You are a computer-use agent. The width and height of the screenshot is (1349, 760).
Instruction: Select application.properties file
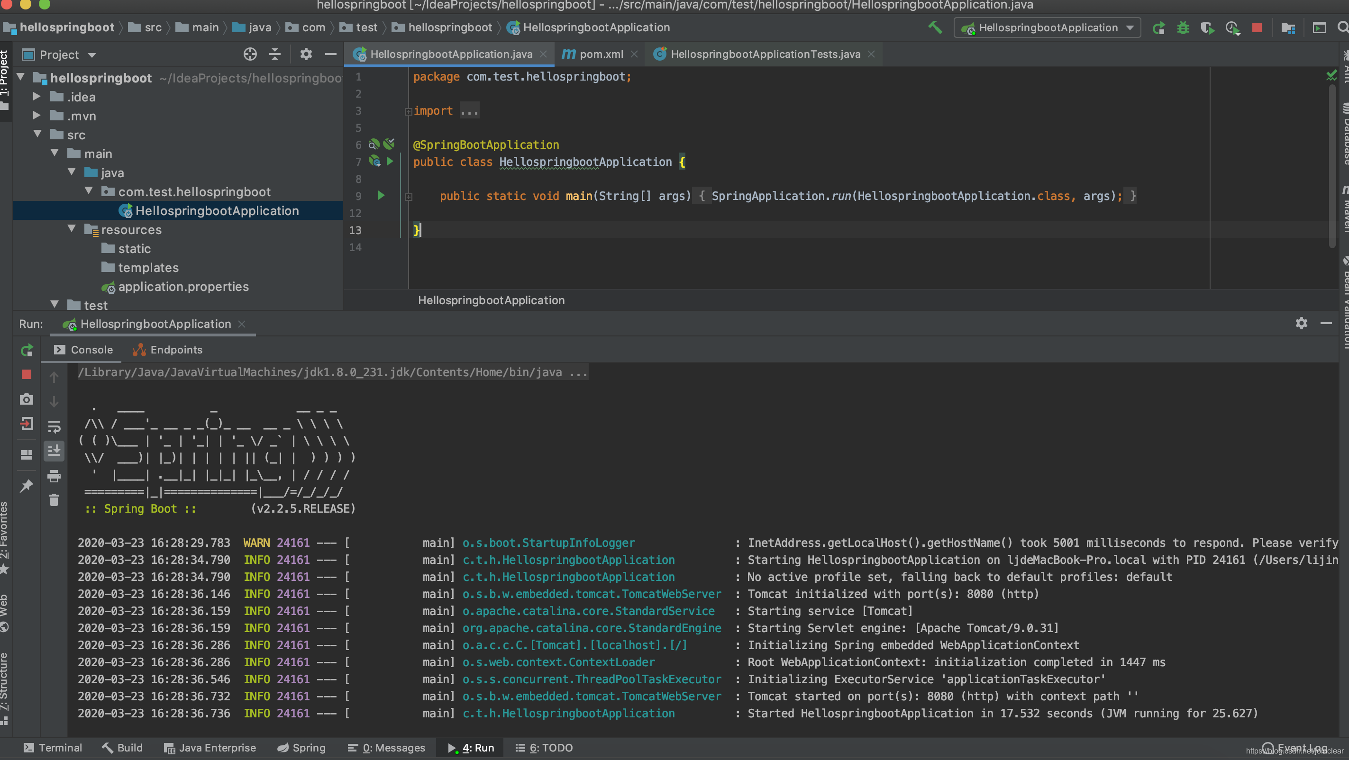coord(175,286)
